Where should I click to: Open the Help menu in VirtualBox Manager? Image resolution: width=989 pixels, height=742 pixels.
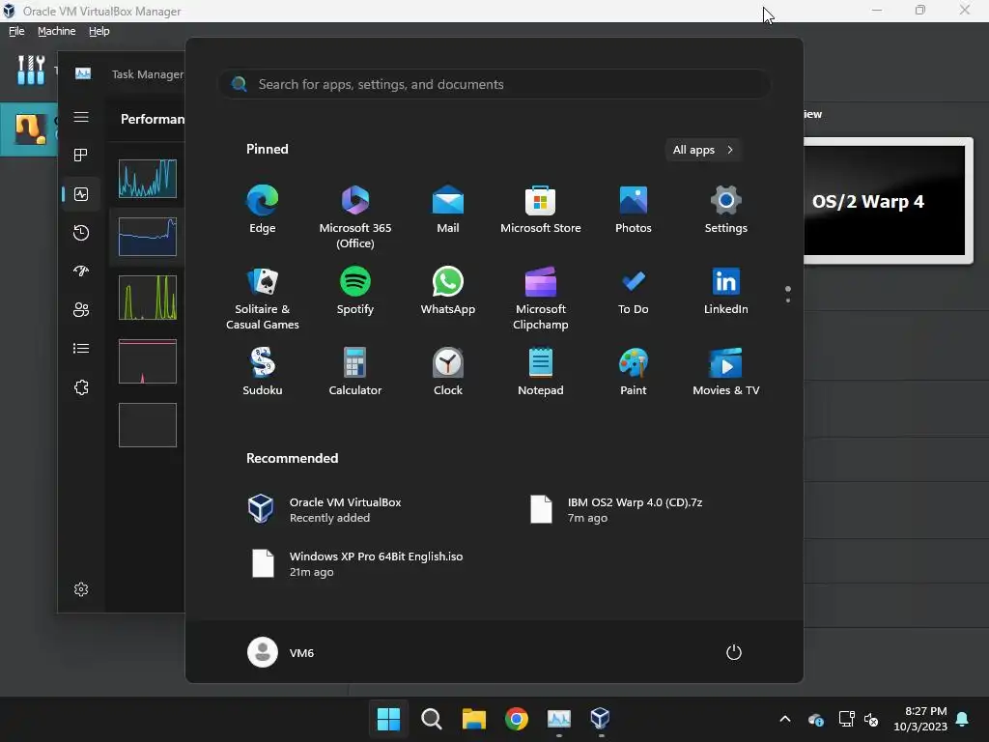coord(99,31)
